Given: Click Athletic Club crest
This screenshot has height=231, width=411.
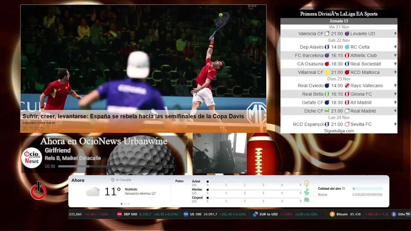Looking at the screenshot, I should point(347,56).
